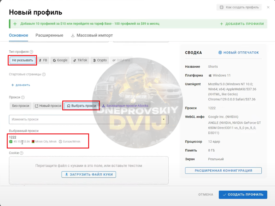This screenshot has width=275, height=206.
Task: Choose the OnlyFans profile type
Action: point(121,60)
